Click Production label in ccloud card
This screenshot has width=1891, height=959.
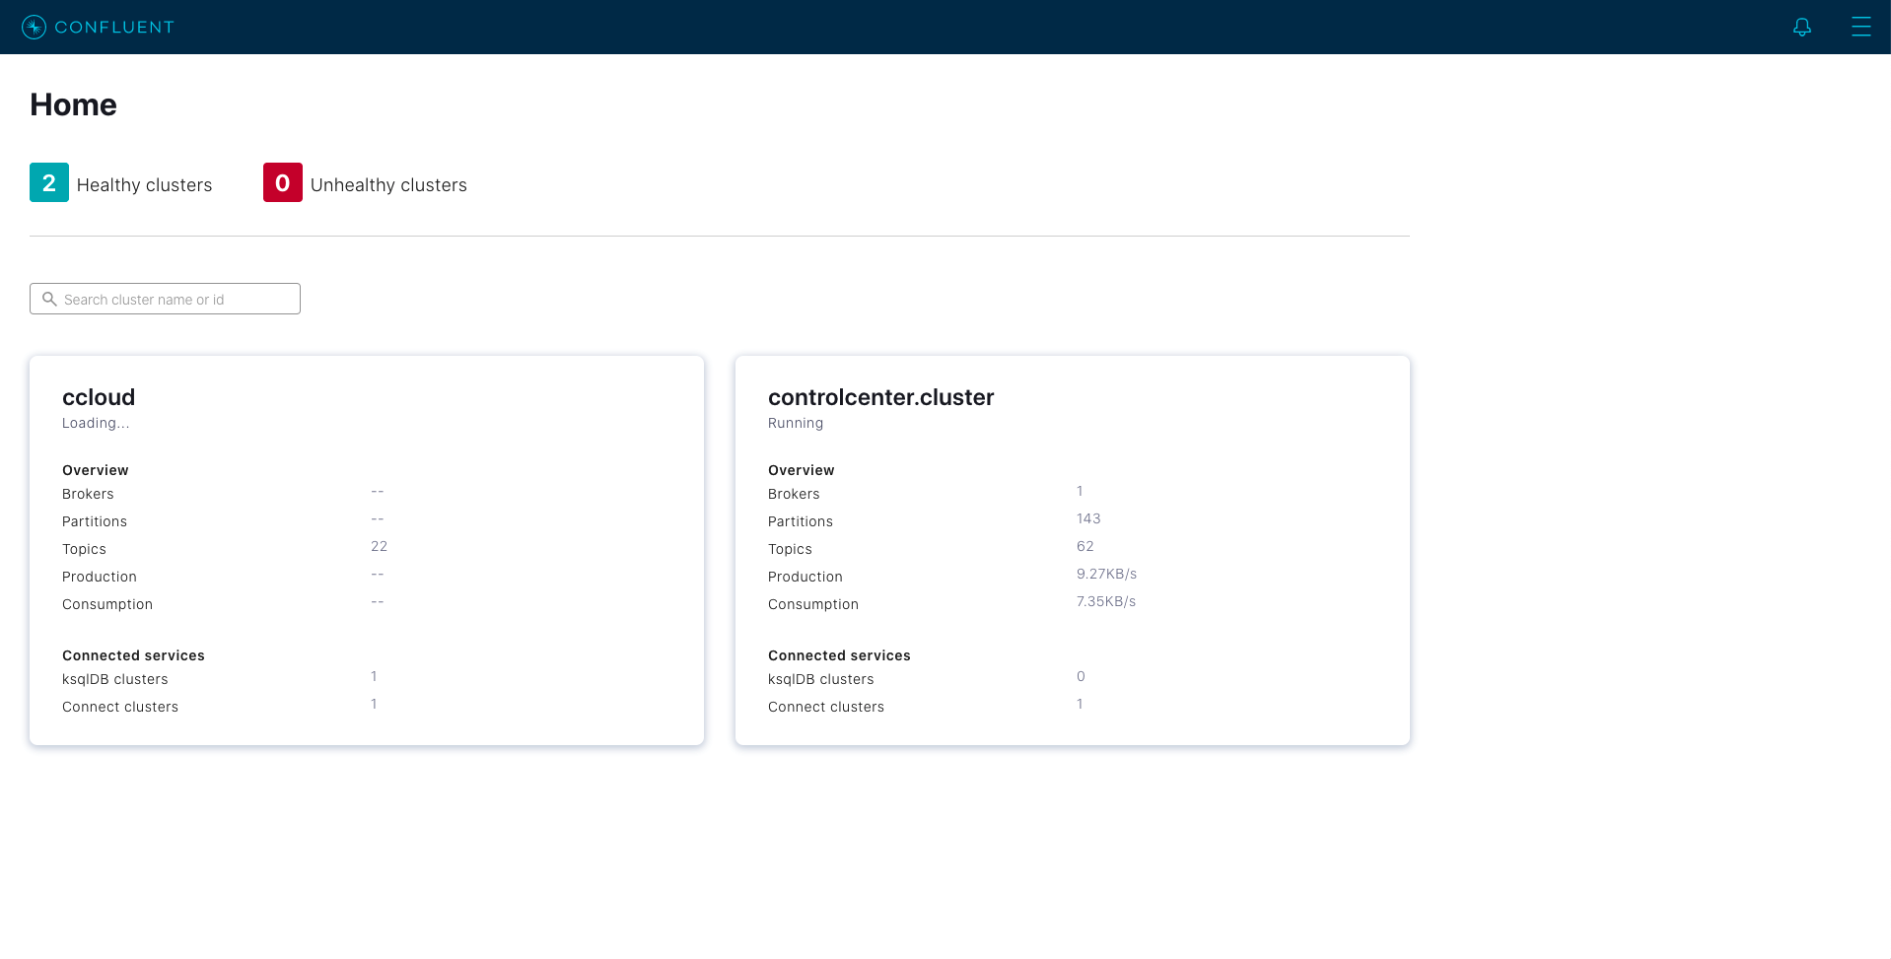click(100, 577)
